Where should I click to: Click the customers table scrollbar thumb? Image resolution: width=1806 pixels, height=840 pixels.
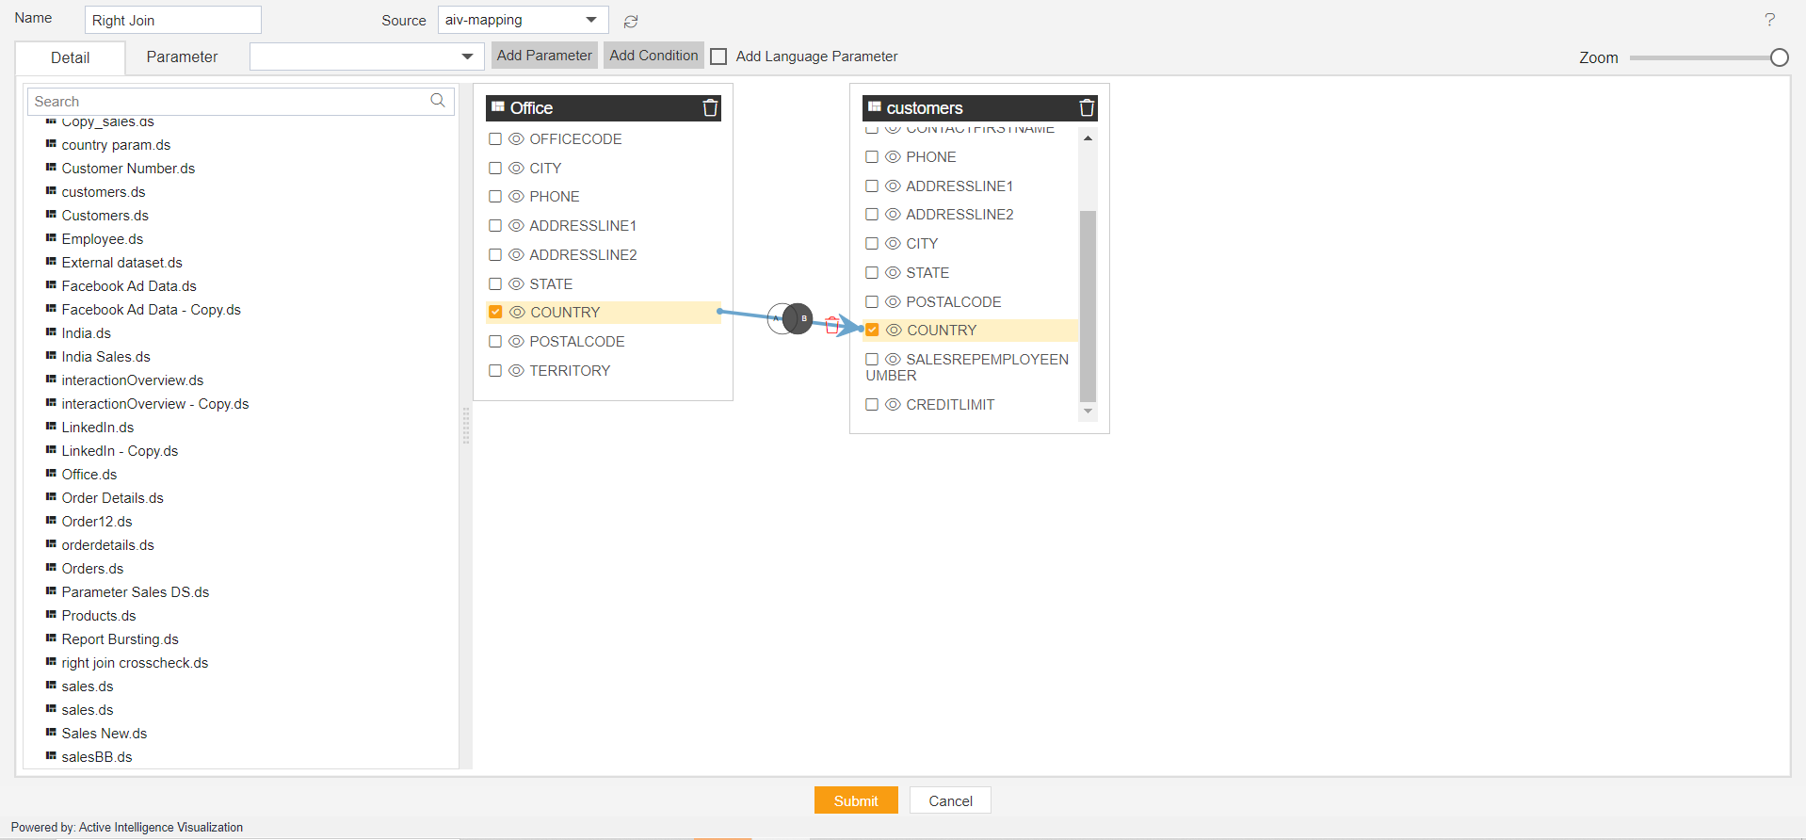pos(1088,306)
